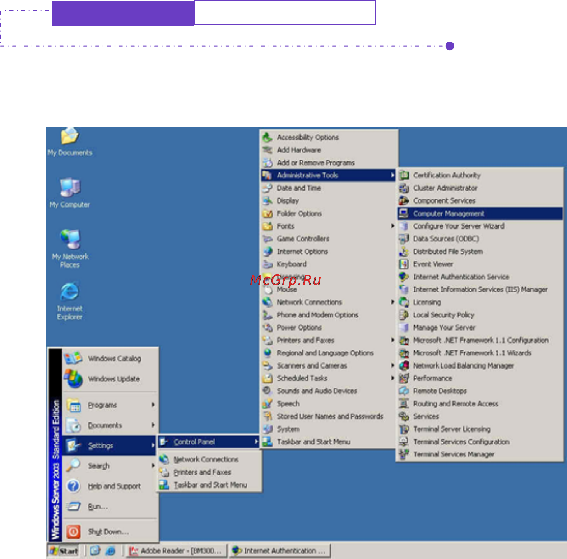Click the Search magnifier icon
The height and width of the screenshot is (559, 567).
point(74,466)
